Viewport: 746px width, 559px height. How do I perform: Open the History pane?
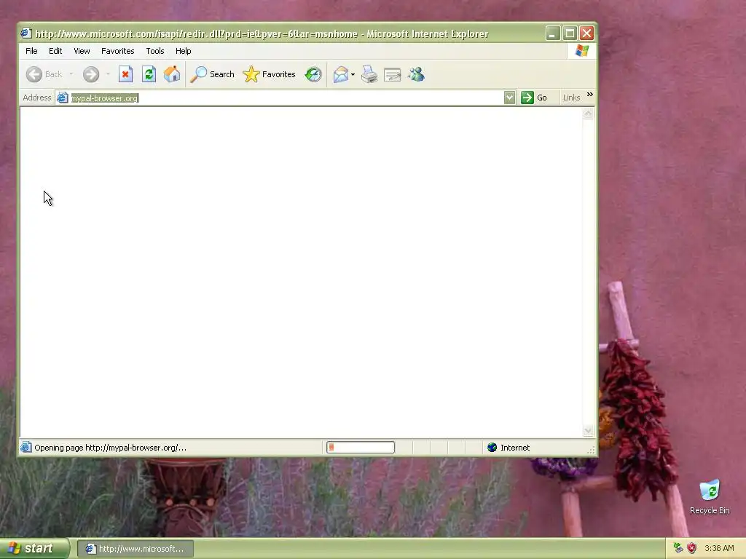coord(313,74)
